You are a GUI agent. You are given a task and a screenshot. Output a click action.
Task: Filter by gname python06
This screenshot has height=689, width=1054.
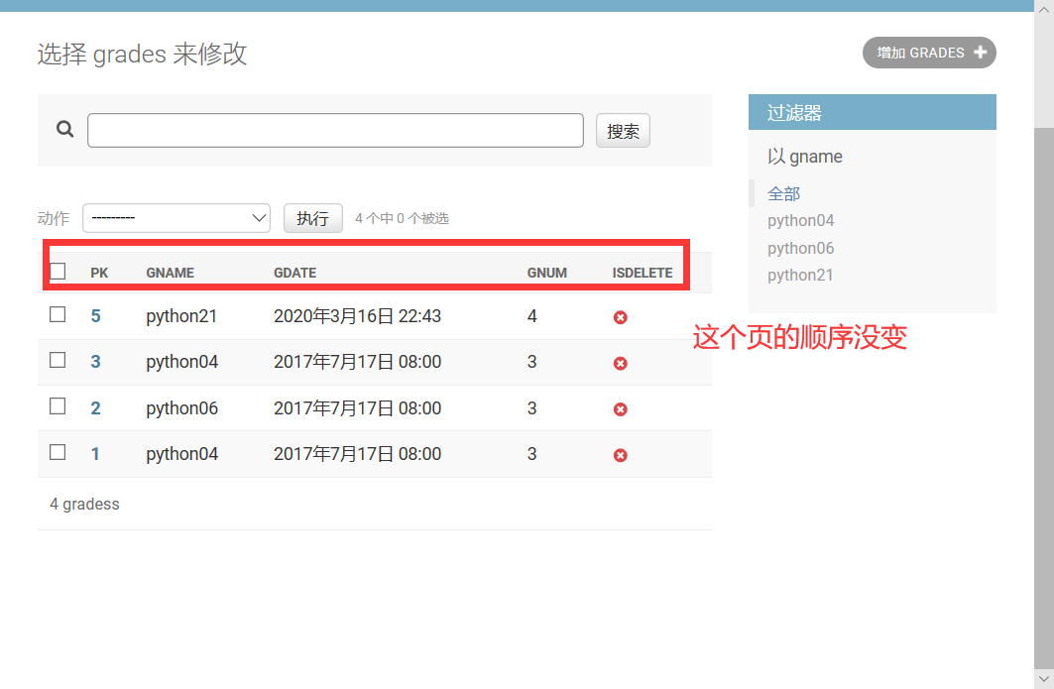800,248
